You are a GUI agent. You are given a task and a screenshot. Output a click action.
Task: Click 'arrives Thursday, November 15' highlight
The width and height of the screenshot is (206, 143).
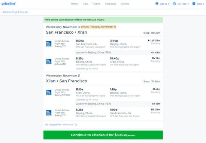pyautogui.click(x=99, y=27)
